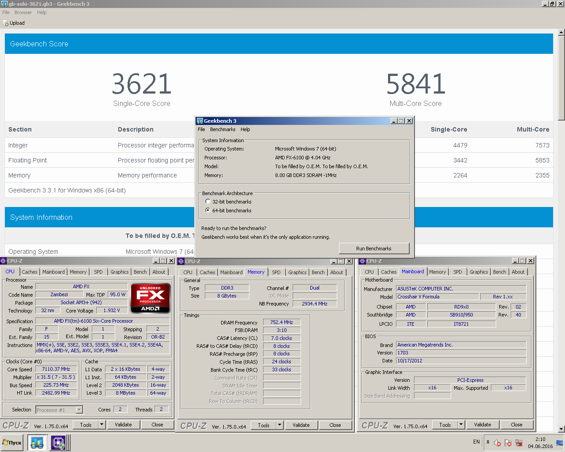The width and height of the screenshot is (565, 452).
Task: Open the muted volume tray icon
Action: click(x=497, y=442)
